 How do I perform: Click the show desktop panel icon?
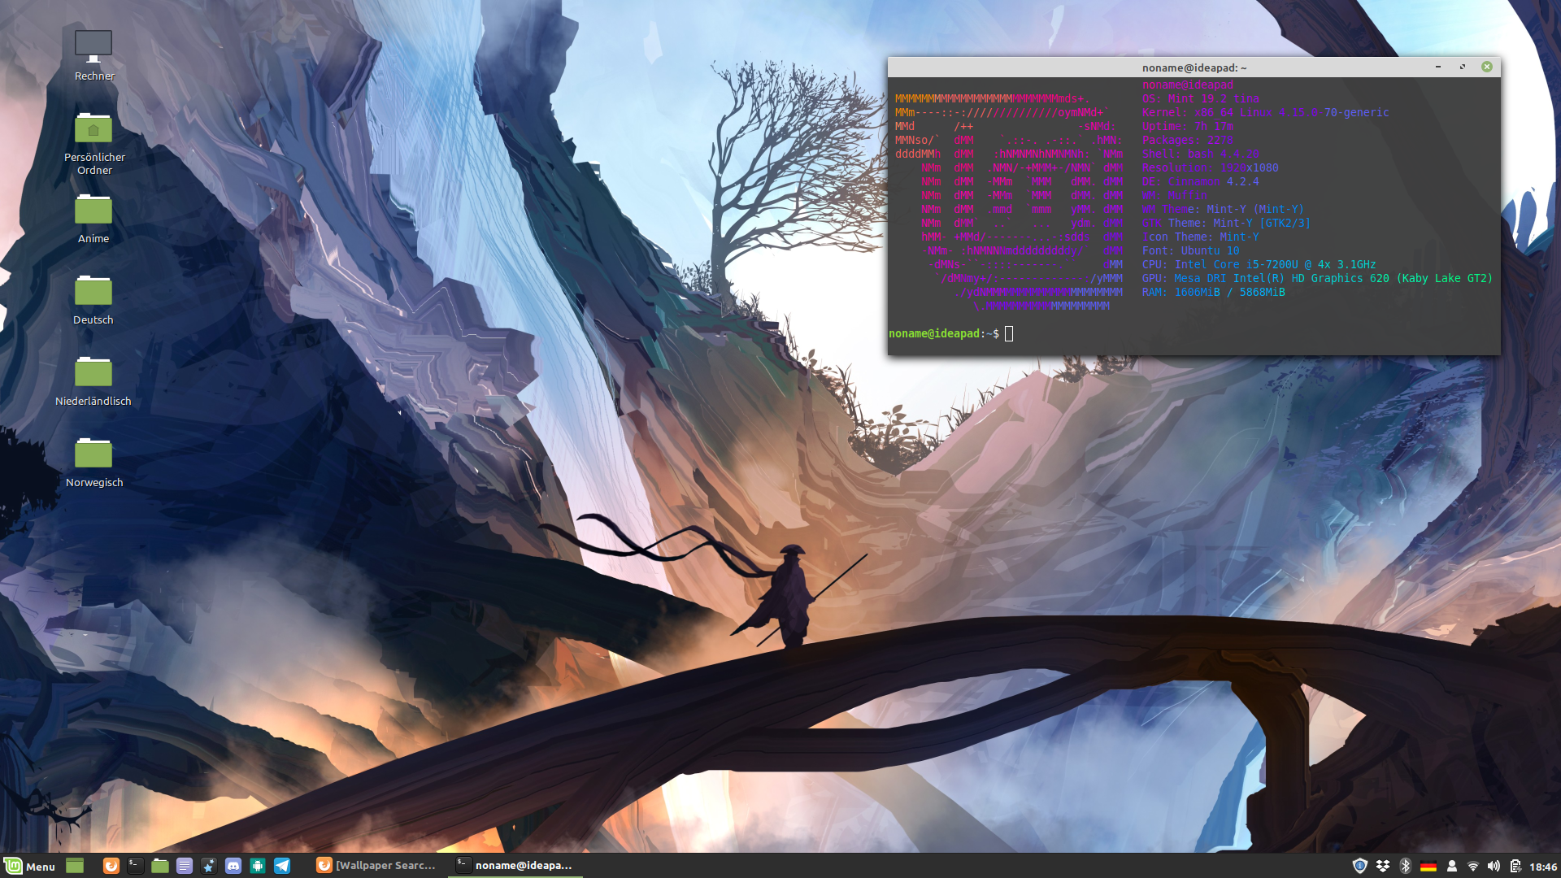tap(75, 866)
